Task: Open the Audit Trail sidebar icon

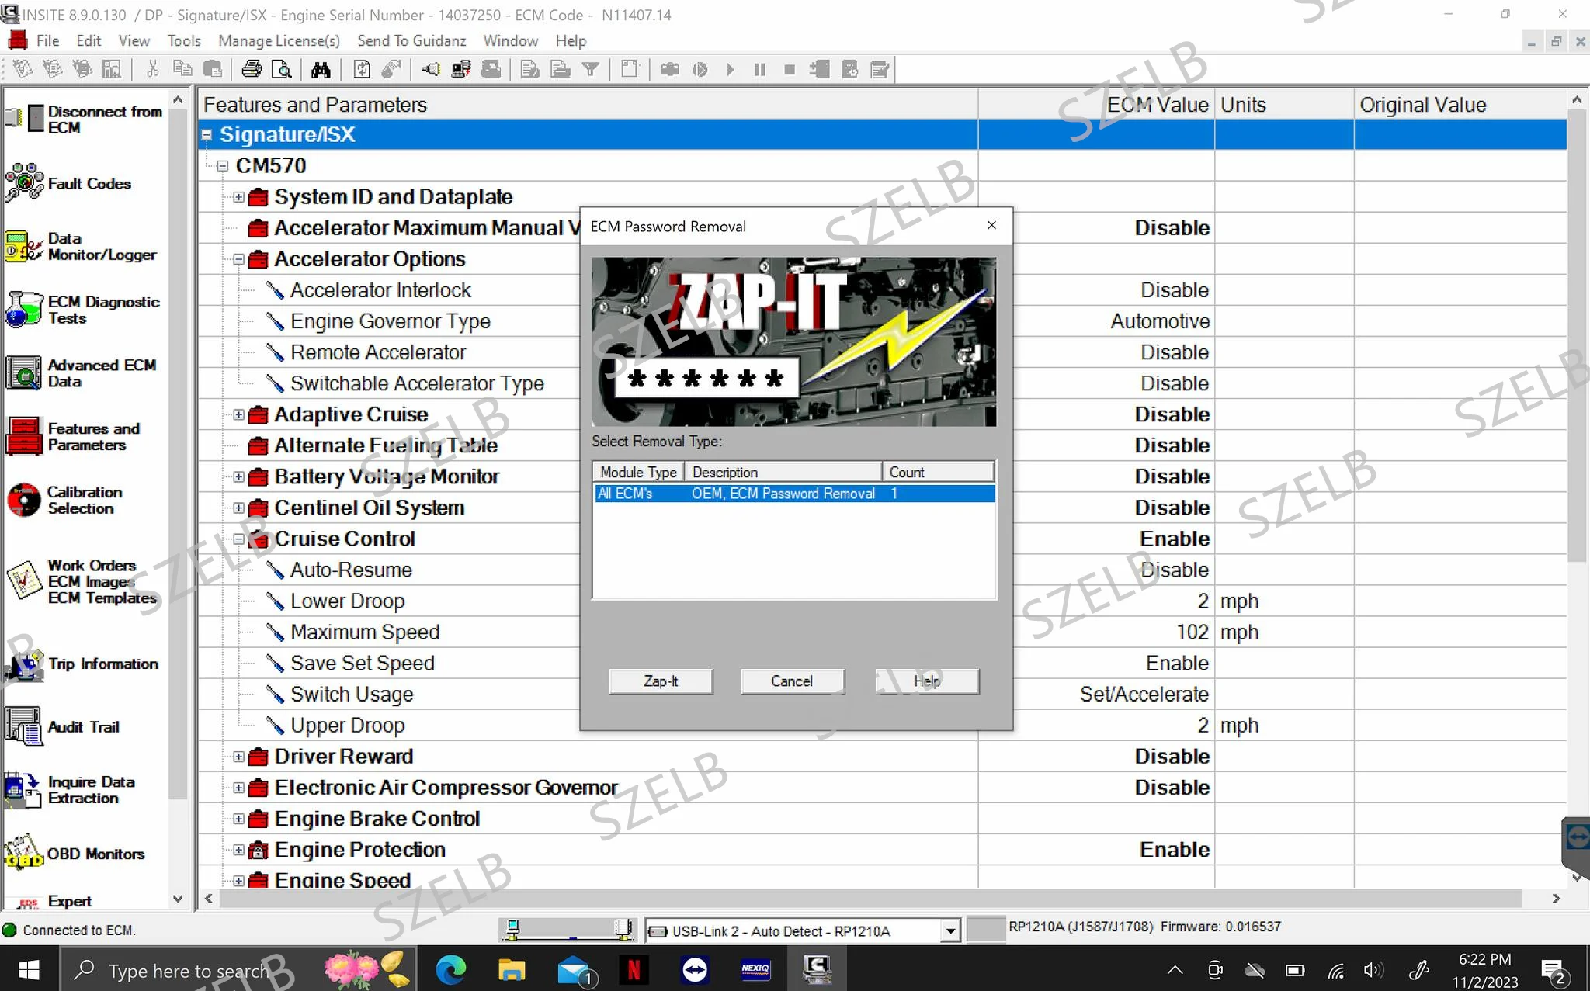Action: click(25, 726)
